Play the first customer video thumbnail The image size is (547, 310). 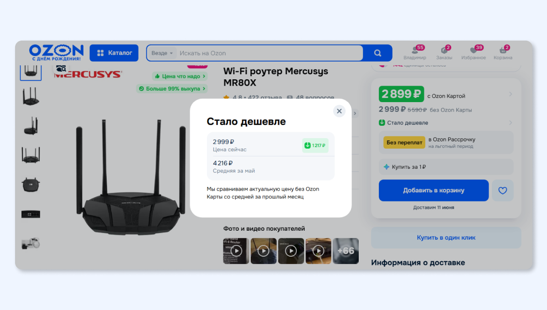pyautogui.click(x=236, y=251)
